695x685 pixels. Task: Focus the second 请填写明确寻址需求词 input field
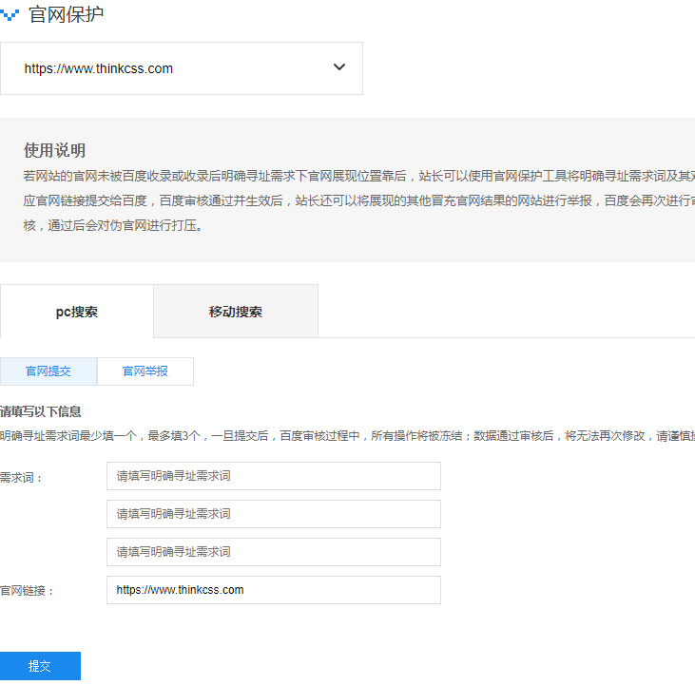[x=274, y=514]
